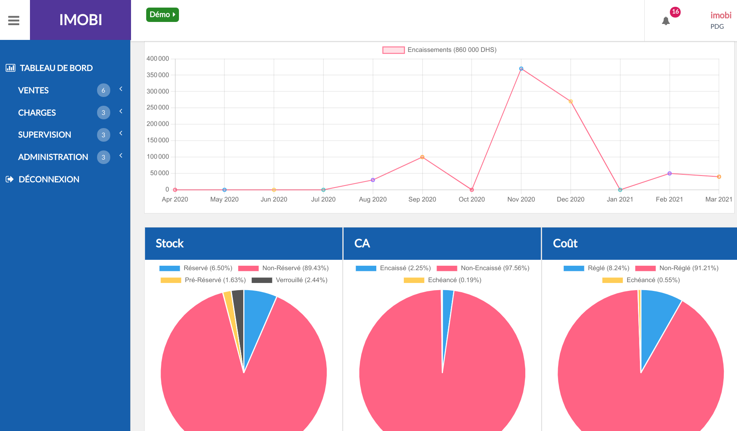Open the Démo dropdown button

pos(162,15)
